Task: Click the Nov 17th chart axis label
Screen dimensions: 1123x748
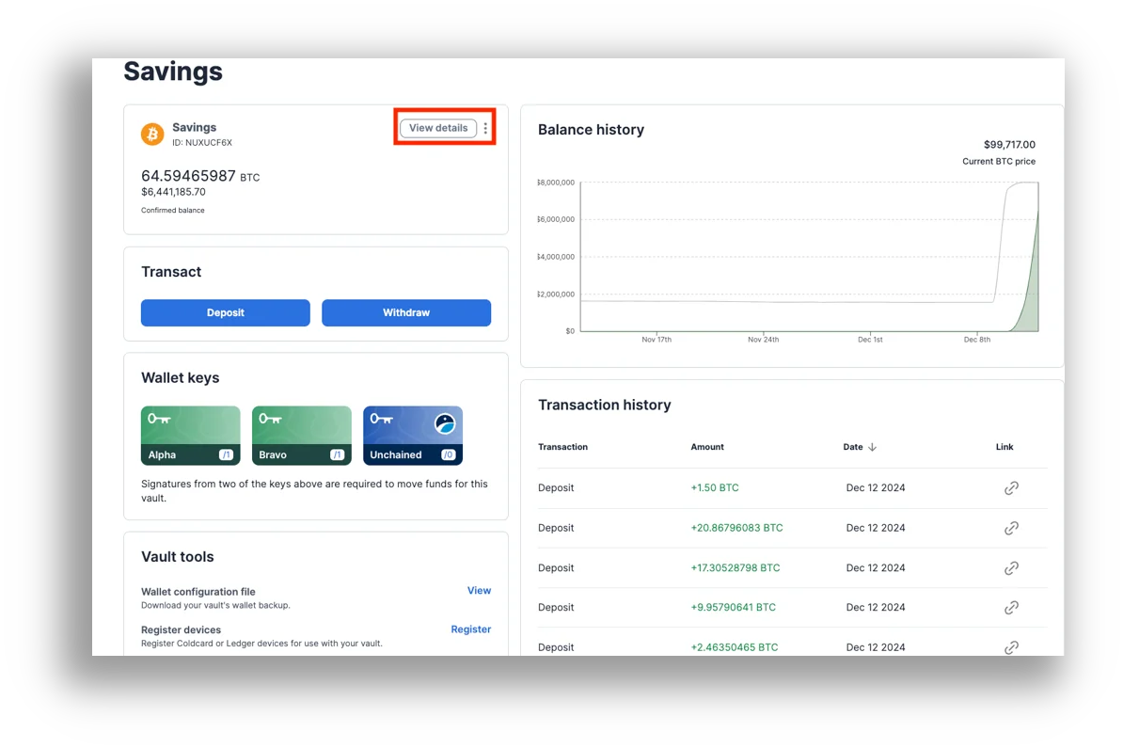Action: click(656, 340)
